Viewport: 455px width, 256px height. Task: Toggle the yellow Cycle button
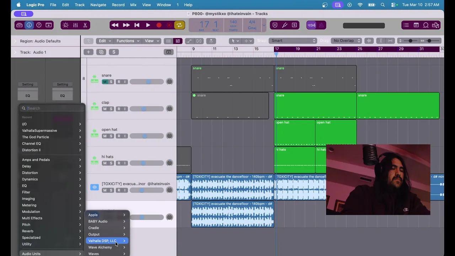point(179,25)
